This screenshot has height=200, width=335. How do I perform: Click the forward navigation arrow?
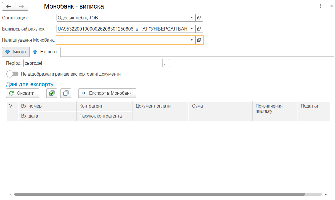(22, 6)
